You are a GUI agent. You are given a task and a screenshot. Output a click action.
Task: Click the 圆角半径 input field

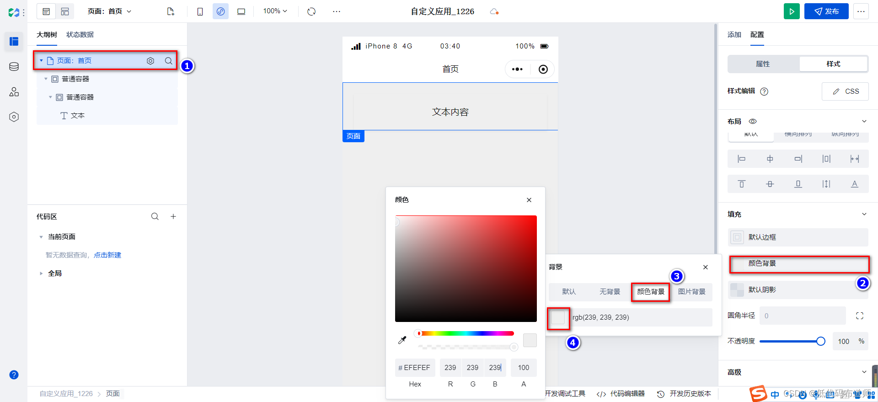point(803,316)
